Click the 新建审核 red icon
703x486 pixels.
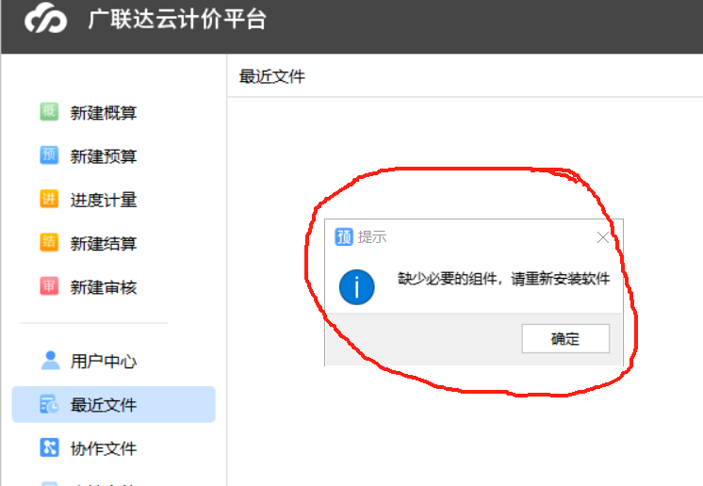49,286
